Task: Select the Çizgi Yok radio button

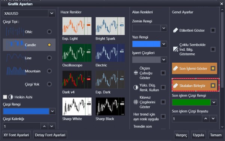Action: tap(49, 84)
